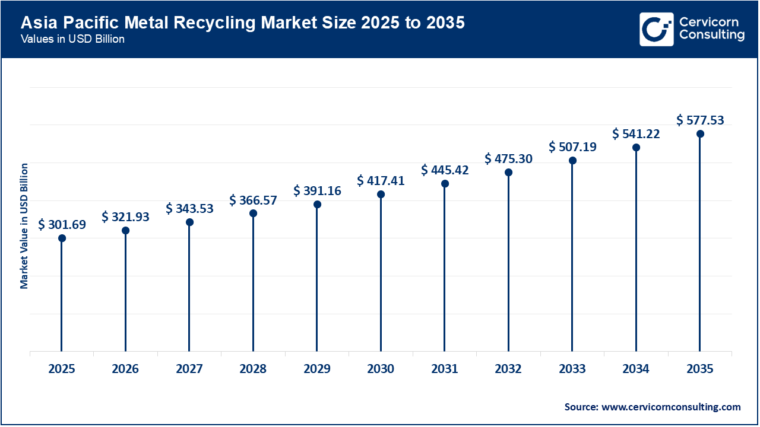Click the 2031 year axis label
Screen dimensions: 760x427
pyautogui.click(x=445, y=369)
